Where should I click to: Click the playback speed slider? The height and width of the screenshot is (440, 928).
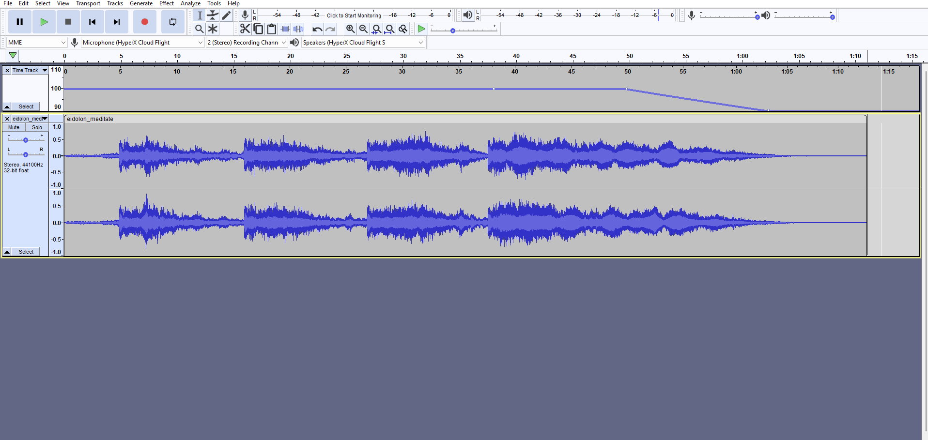pyautogui.click(x=464, y=30)
